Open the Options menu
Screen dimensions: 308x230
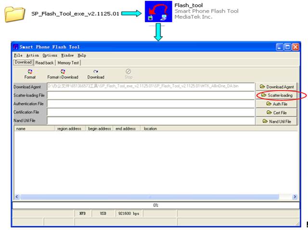50,55
